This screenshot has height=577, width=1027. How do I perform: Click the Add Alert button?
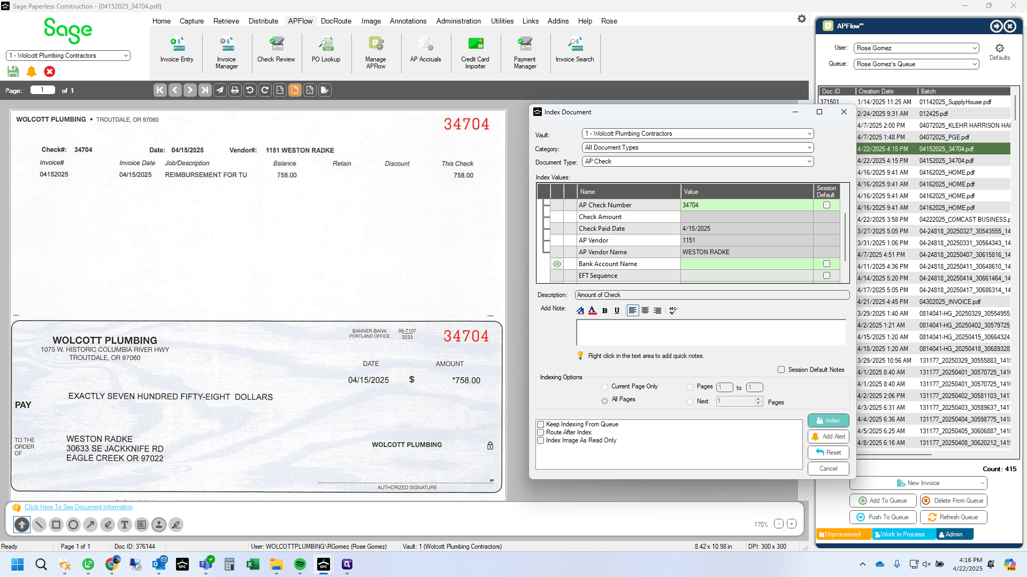click(828, 436)
